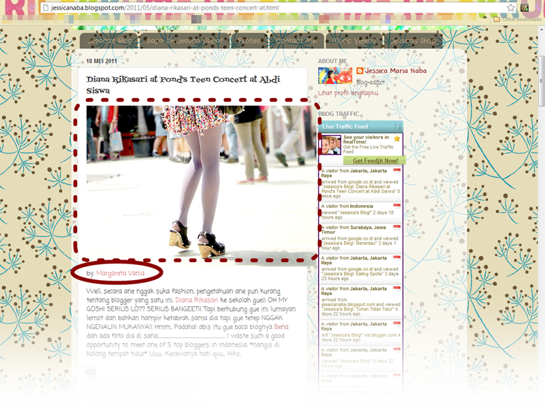Click the flag on the Tuhan Tidak Tidur visitor row
The width and height of the screenshot is (545, 408).
tap(396, 288)
